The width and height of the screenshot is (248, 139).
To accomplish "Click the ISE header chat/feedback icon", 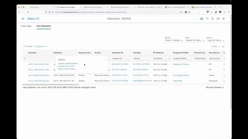I will (218, 19).
